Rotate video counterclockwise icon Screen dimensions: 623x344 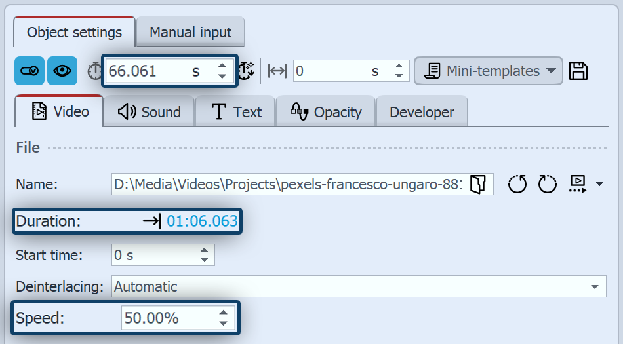(517, 185)
